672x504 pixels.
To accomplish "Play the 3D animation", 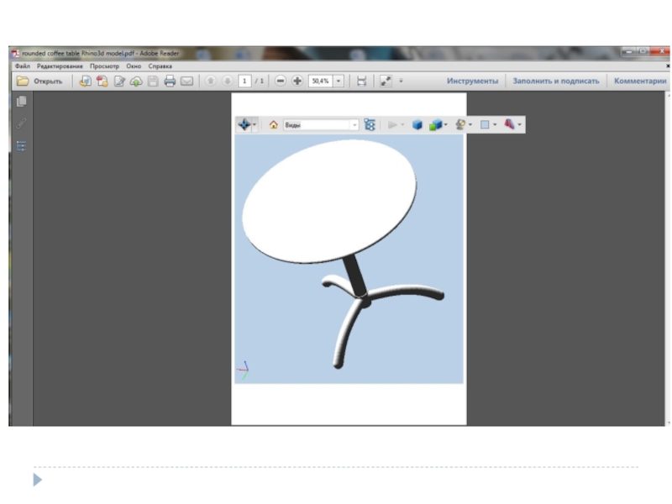I will click(x=392, y=124).
